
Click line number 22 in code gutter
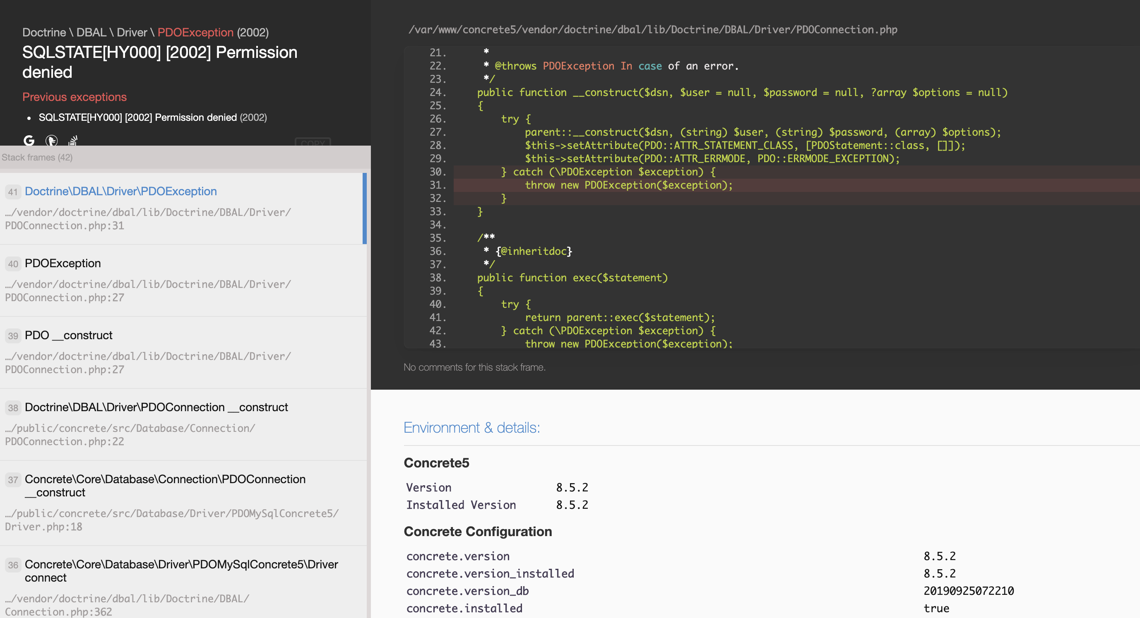pos(438,66)
